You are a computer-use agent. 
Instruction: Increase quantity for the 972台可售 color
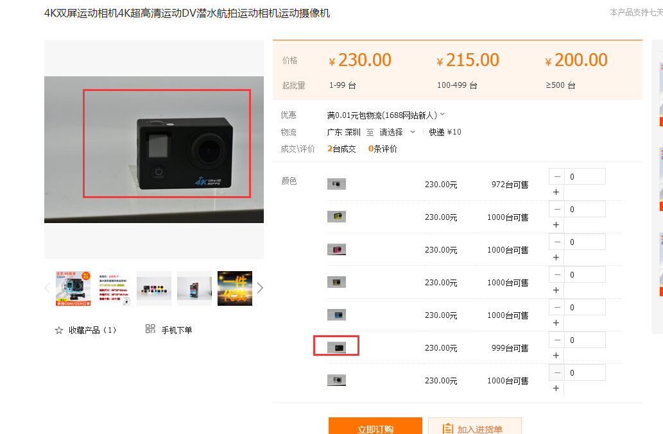pos(556,192)
